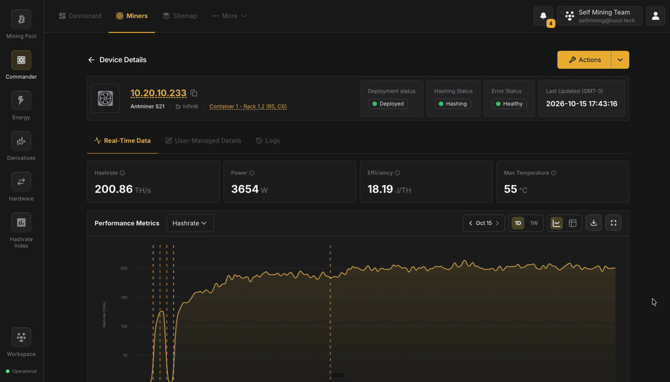Open Miners tab
670x382 pixels.
pos(132,16)
